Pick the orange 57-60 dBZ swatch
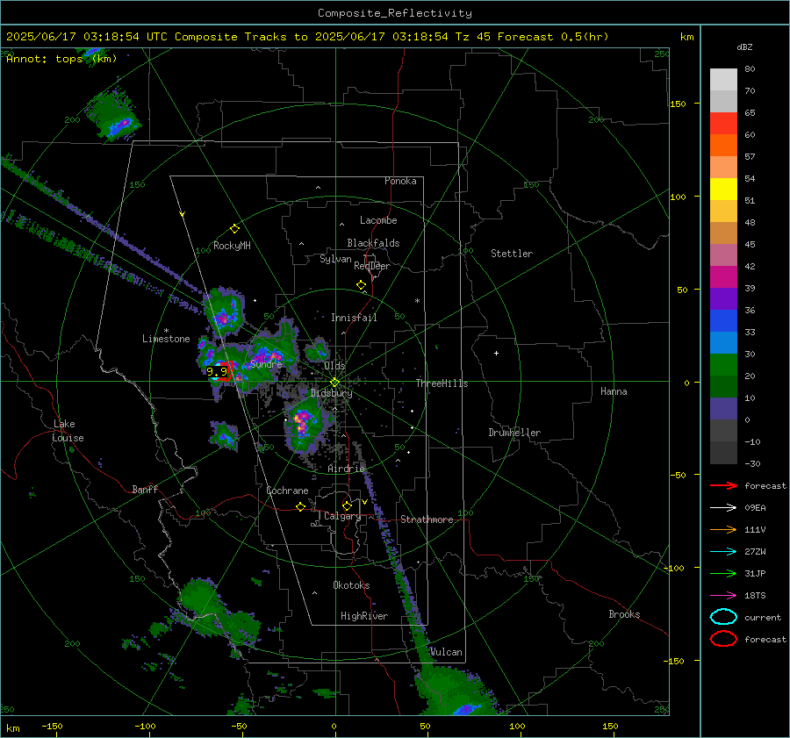This screenshot has height=738, width=790. (723, 146)
